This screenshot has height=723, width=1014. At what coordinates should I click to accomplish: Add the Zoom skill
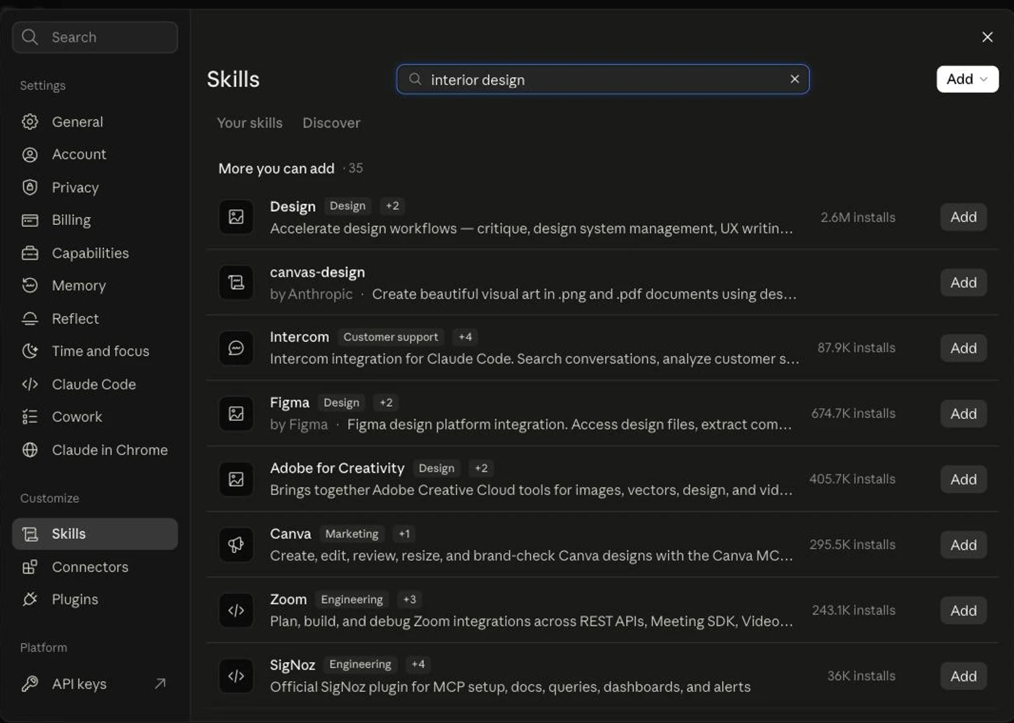tap(963, 610)
